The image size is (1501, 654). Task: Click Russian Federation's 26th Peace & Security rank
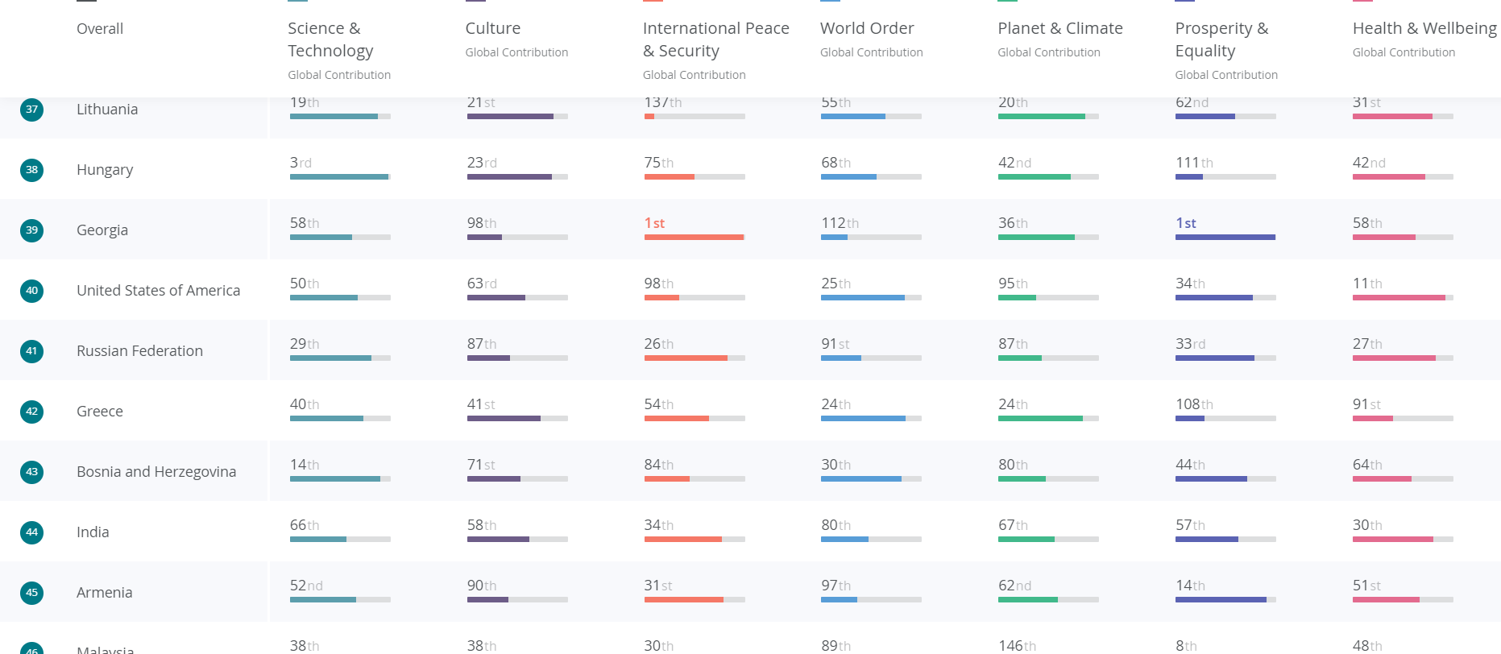[x=659, y=344]
